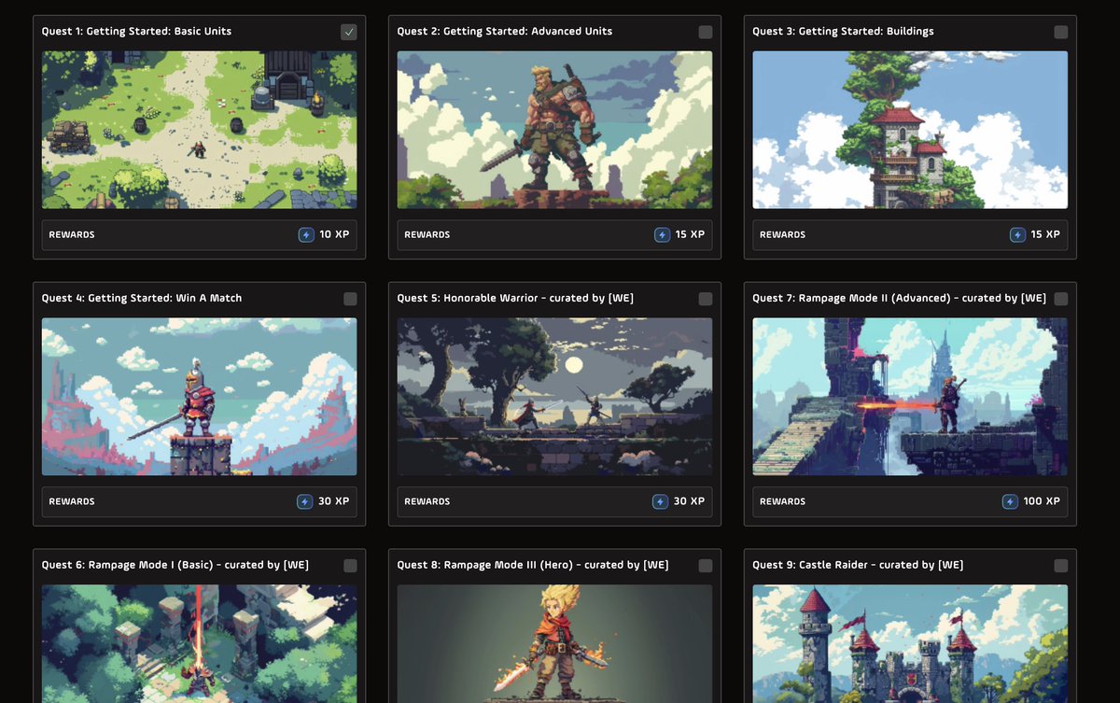This screenshot has height=703, width=1120.
Task: Click the '30 XP' reward value of Quest 4
Action: click(x=333, y=501)
